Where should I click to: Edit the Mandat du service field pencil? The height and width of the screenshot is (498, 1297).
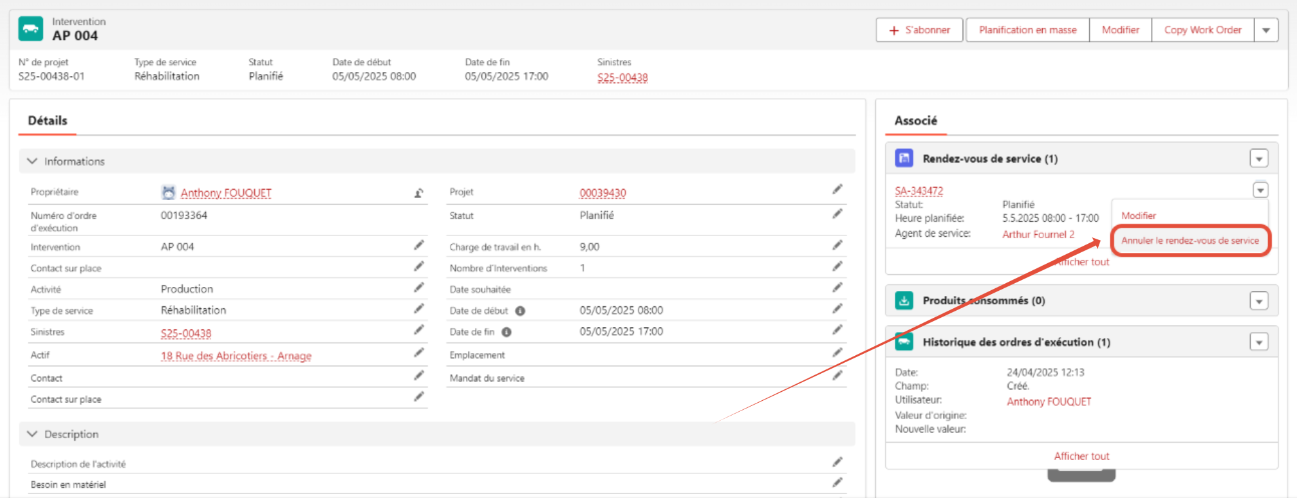(837, 375)
